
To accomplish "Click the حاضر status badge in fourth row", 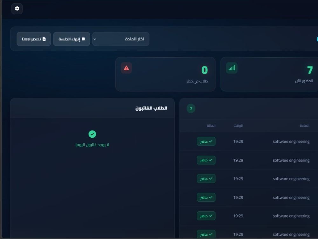I will pos(206,197).
